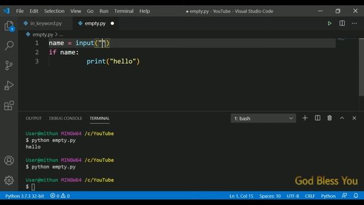Click 'hello' output in terminal
The width and height of the screenshot is (364, 205).
(x=33, y=147)
